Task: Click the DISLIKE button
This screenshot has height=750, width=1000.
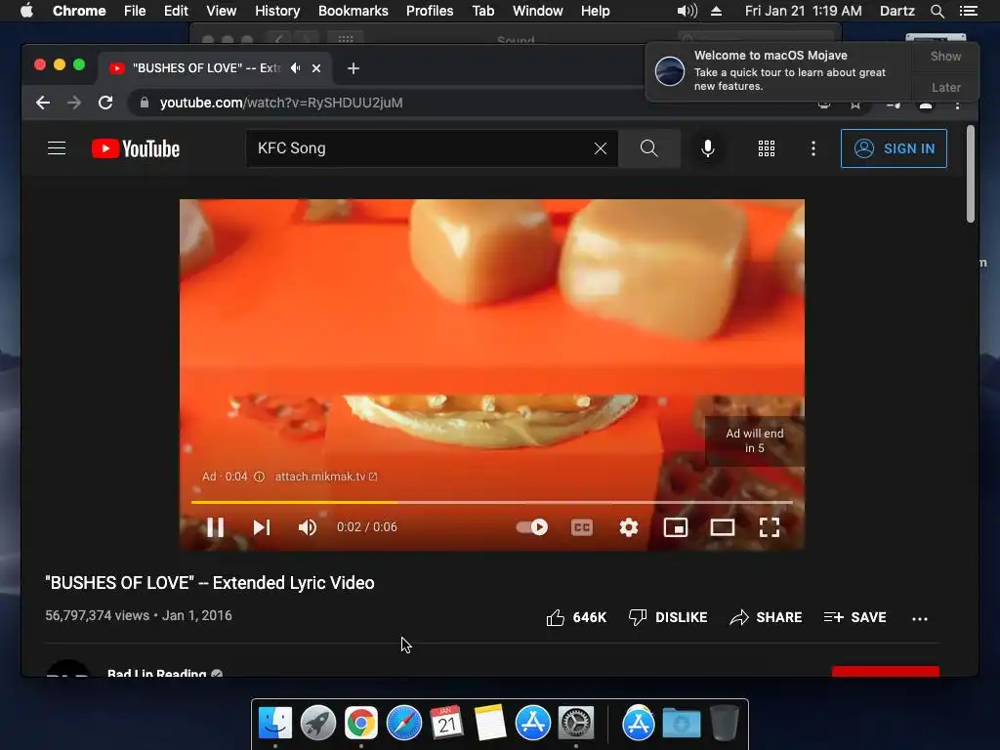Action: pos(668,617)
